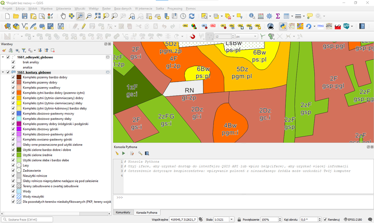Toggle the Renderuj checkbox

pyautogui.click(x=325, y=219)
